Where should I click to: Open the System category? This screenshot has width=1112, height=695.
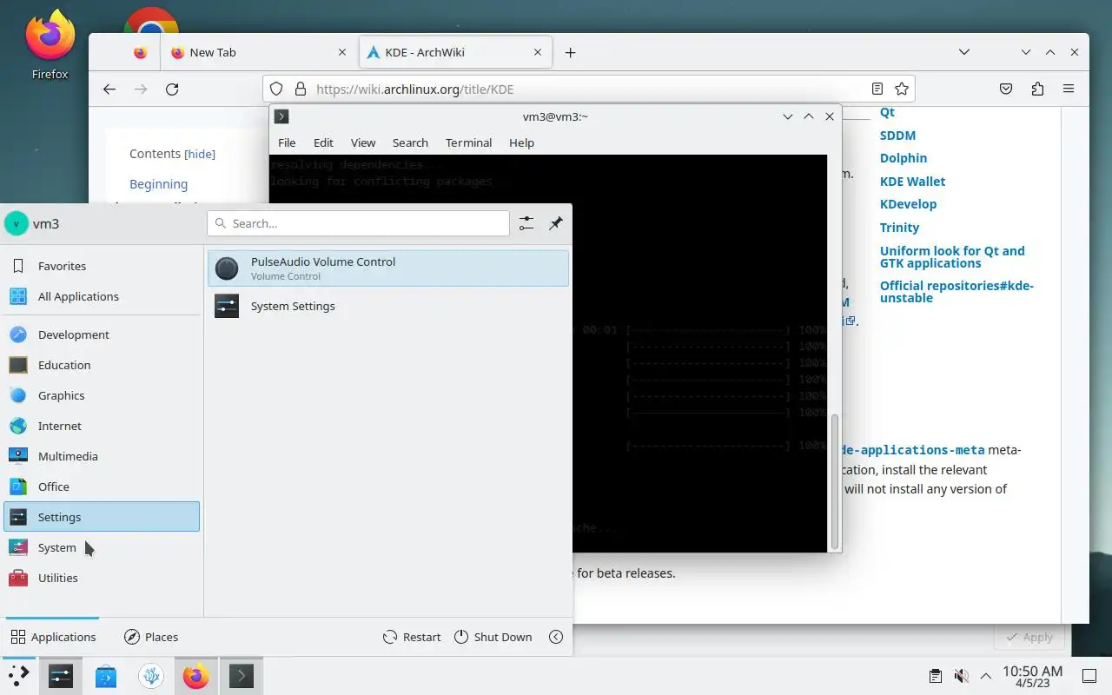tap(102, 547)
